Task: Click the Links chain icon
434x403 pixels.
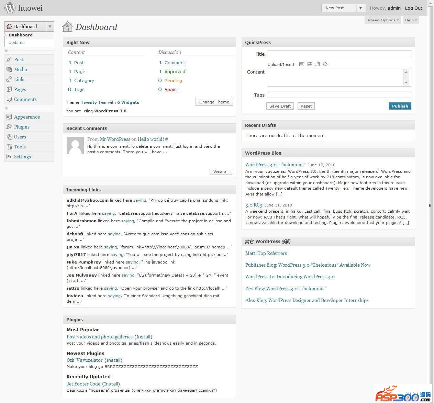Action: tap(9, 79)
